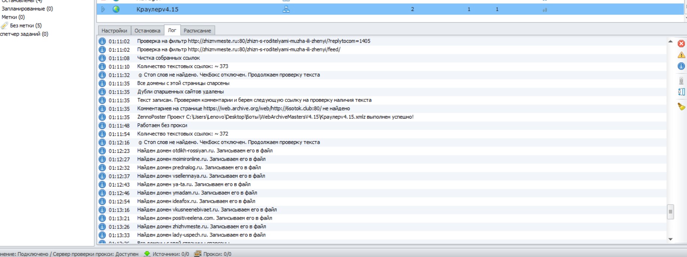687x257 pixels.
Task: Click the log scrollbar thumb
Action: click(x=670, y=212)
